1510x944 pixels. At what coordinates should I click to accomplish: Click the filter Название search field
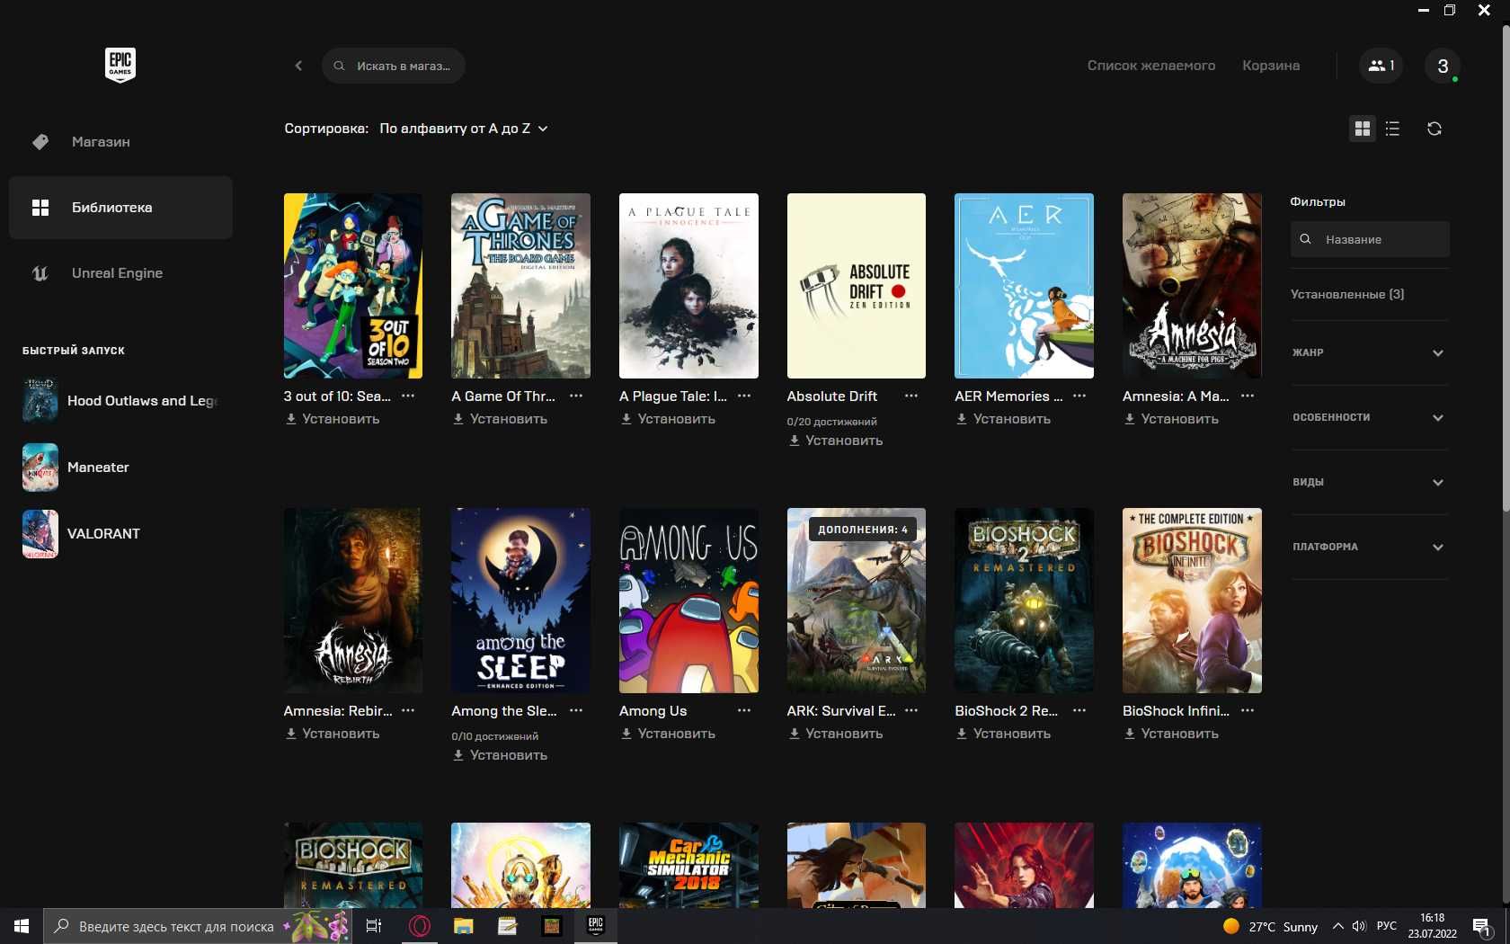click(1370, 239)
